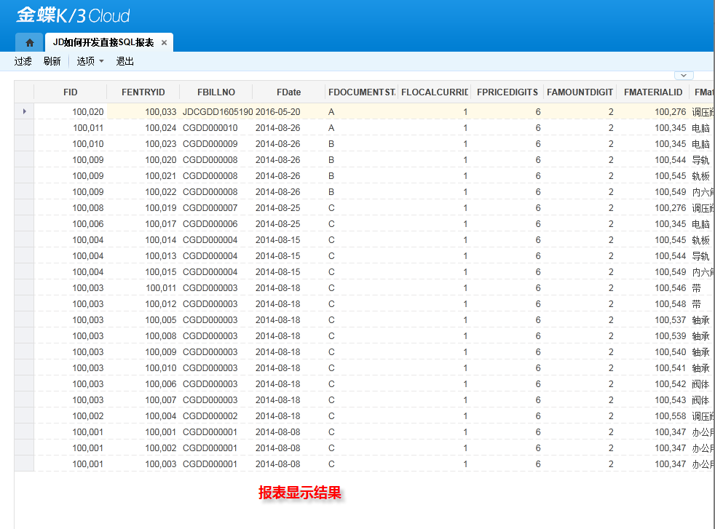This screenshot has width=715, height=529.
Task: Click FLOCALCURRID column header
Action: click(x=435, y=92)
